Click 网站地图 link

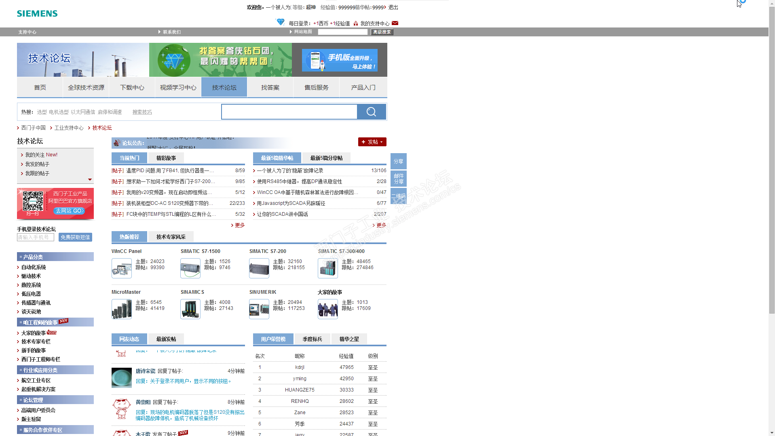[x=303, y=32]
